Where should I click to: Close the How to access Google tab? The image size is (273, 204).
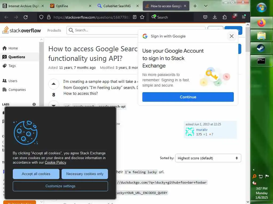point(185,6)
